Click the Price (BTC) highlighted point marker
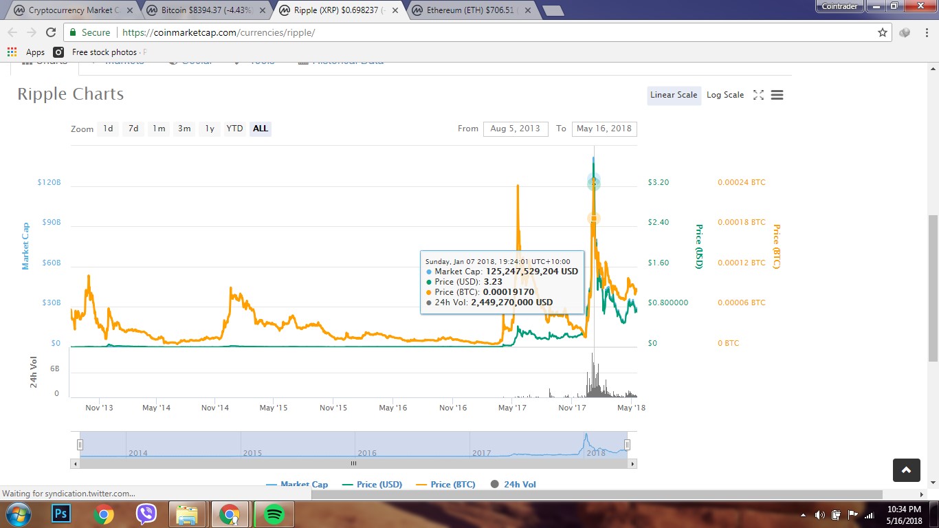 (x=594, y=218)
